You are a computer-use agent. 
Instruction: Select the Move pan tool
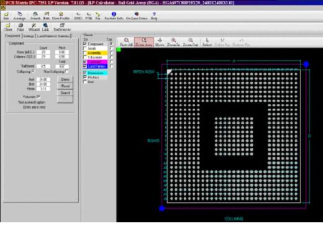[160, 42]
